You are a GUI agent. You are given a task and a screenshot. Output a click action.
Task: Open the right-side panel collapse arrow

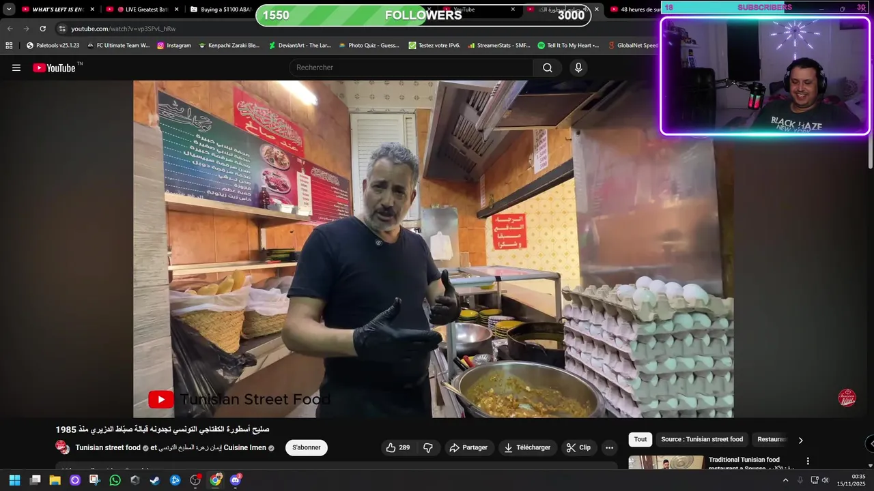coord(870,443)
